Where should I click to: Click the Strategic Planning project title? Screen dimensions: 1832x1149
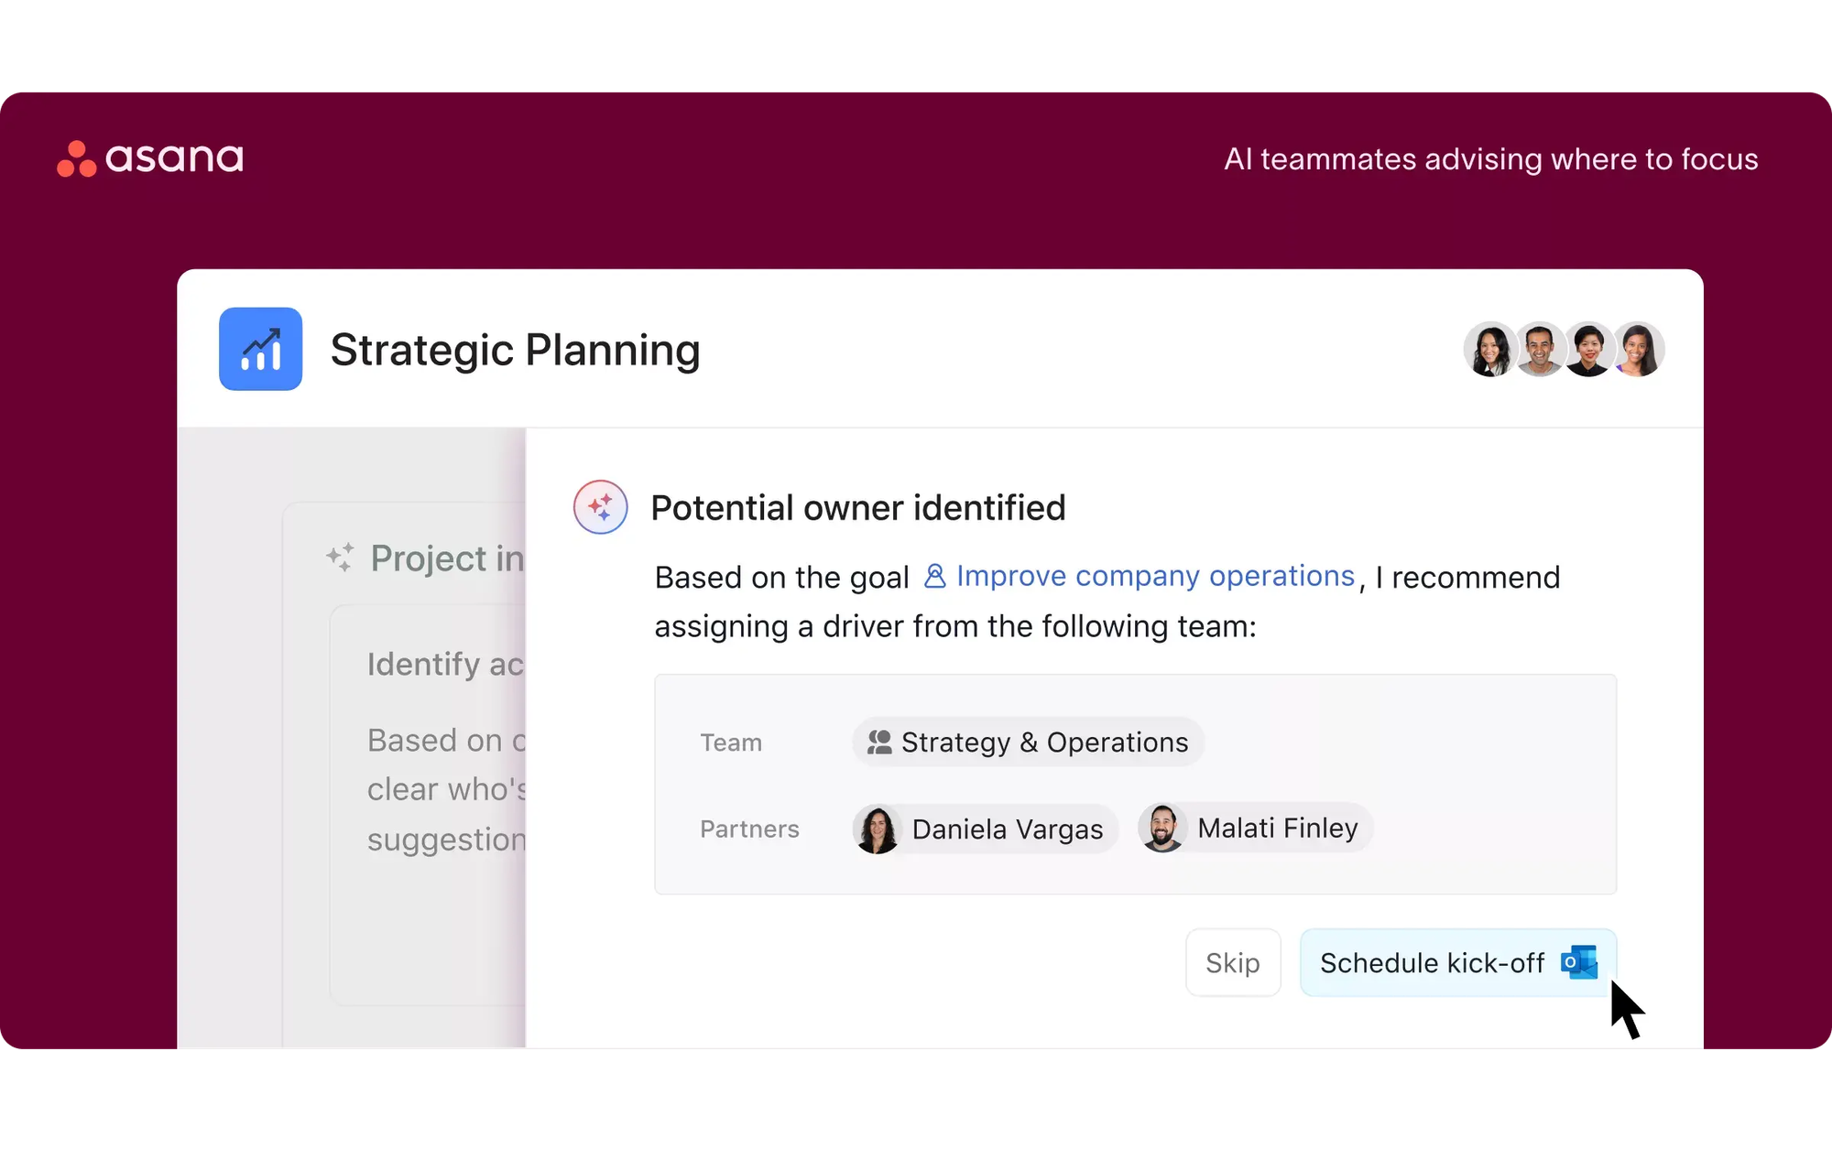click(515, 349)
